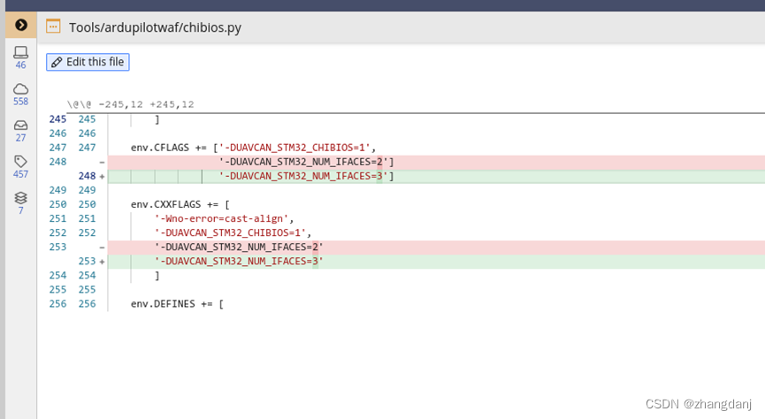
Task: Click the Edit this file button
Action: [x=88, y=62]
